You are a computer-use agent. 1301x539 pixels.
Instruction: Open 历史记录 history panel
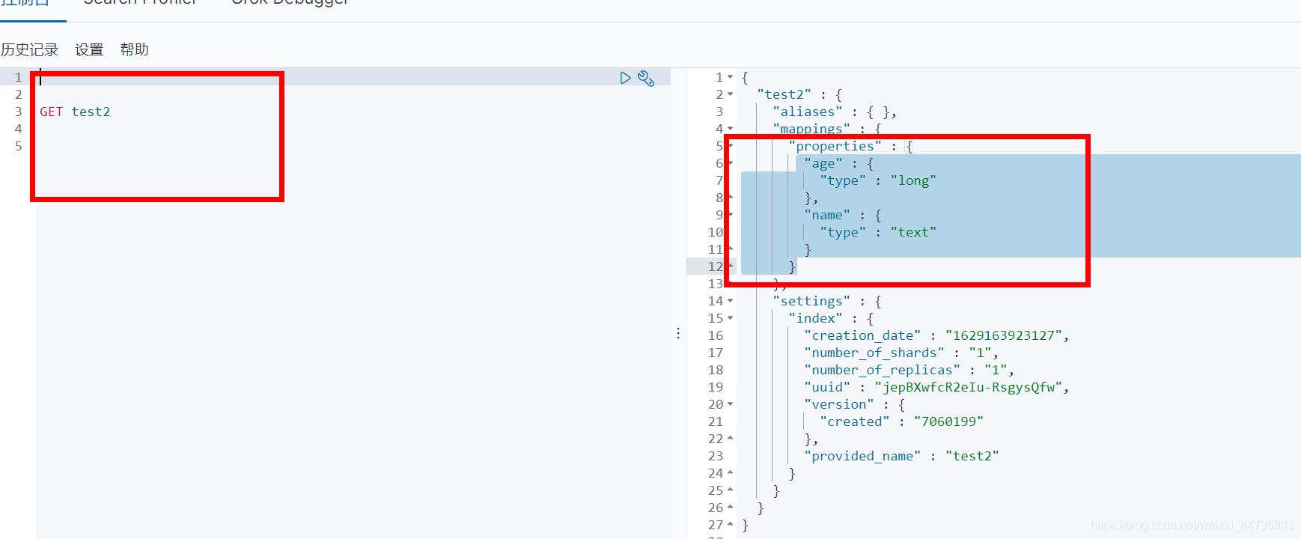coord(29,49)
